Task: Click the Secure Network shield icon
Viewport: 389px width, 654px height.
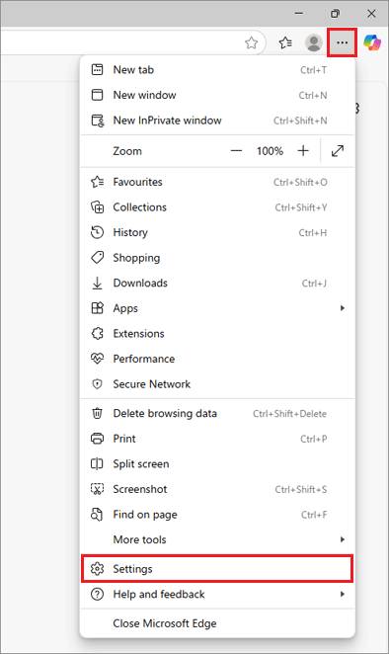Action: pos(97,384)
